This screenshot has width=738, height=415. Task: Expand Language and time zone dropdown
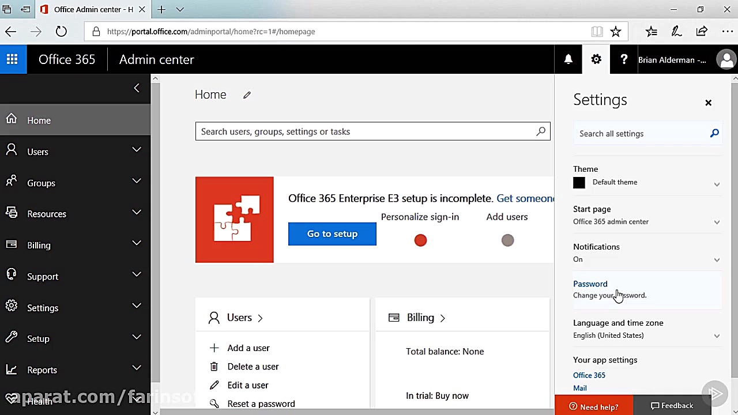coord(717,336)
